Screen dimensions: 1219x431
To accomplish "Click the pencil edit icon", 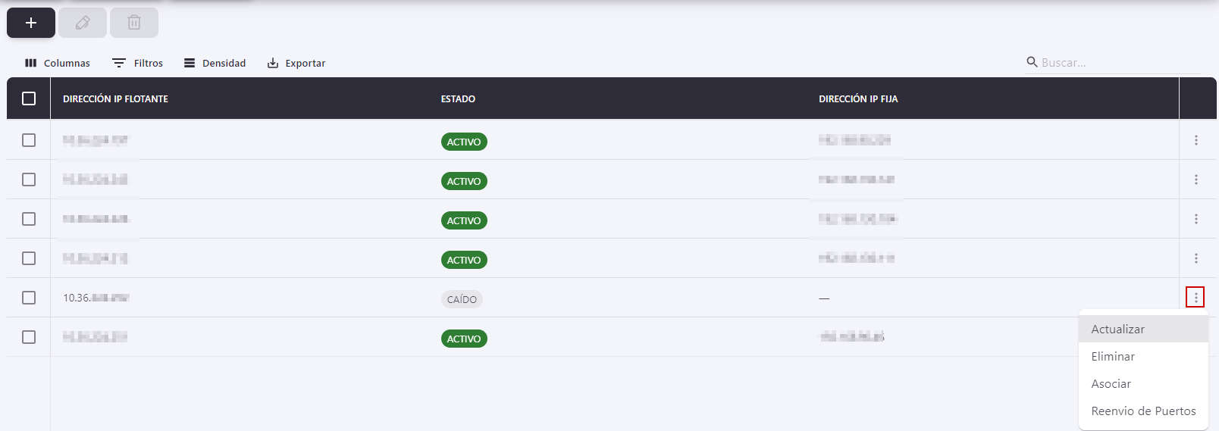I will click(83, 23).
